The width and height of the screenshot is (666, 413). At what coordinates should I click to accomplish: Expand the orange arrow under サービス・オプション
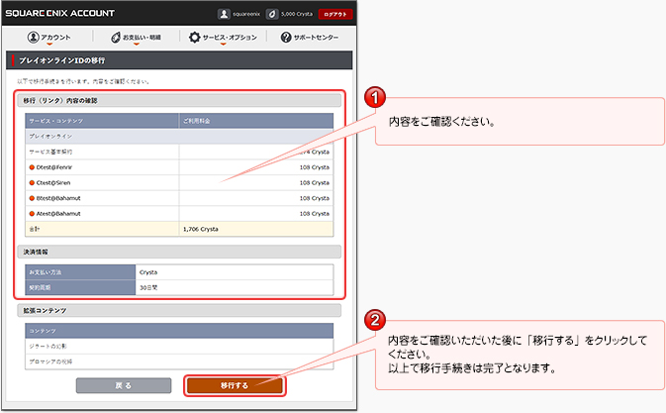pos(223,44)
